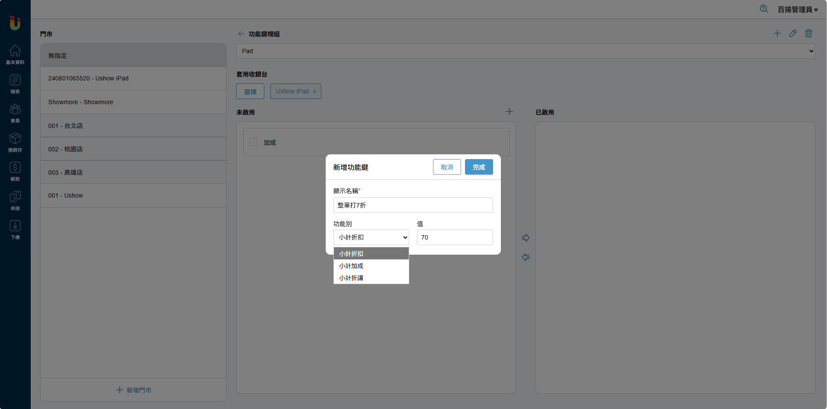The image size is (827, 409).
Task: Remove the Ushow iPad tag
Action: (x=314, y=91)
